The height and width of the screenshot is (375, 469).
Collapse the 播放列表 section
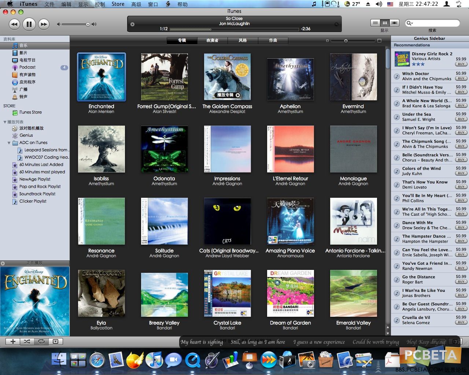pos(5,122)
